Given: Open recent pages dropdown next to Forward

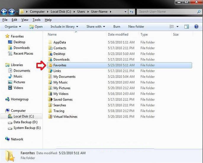Looking at the screenshot, I should click(x=17, y=12).
